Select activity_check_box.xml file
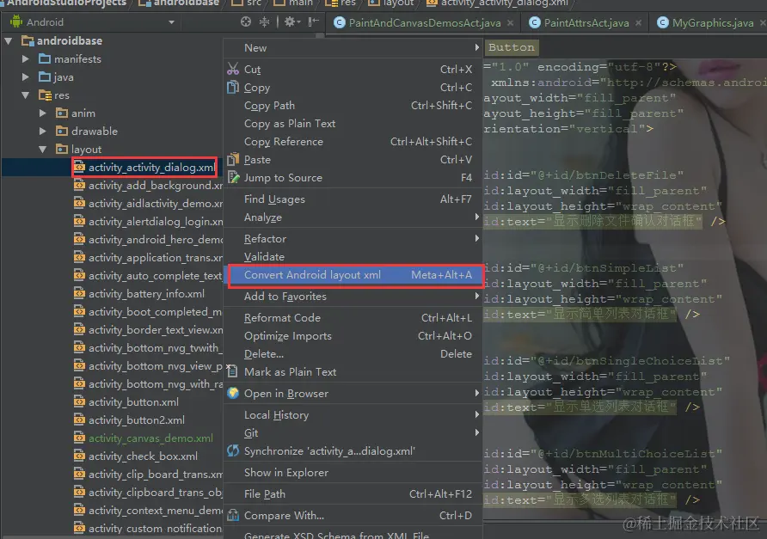Viewport: 767px width, 539px height. 143,456
